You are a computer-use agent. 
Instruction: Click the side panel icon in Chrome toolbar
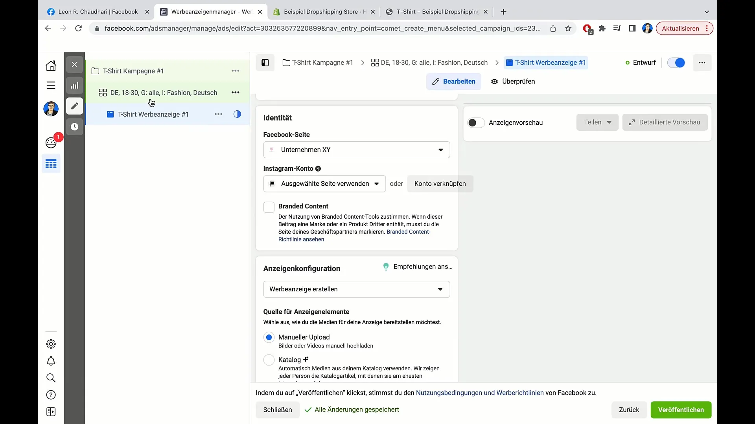(x=632, y=28)
